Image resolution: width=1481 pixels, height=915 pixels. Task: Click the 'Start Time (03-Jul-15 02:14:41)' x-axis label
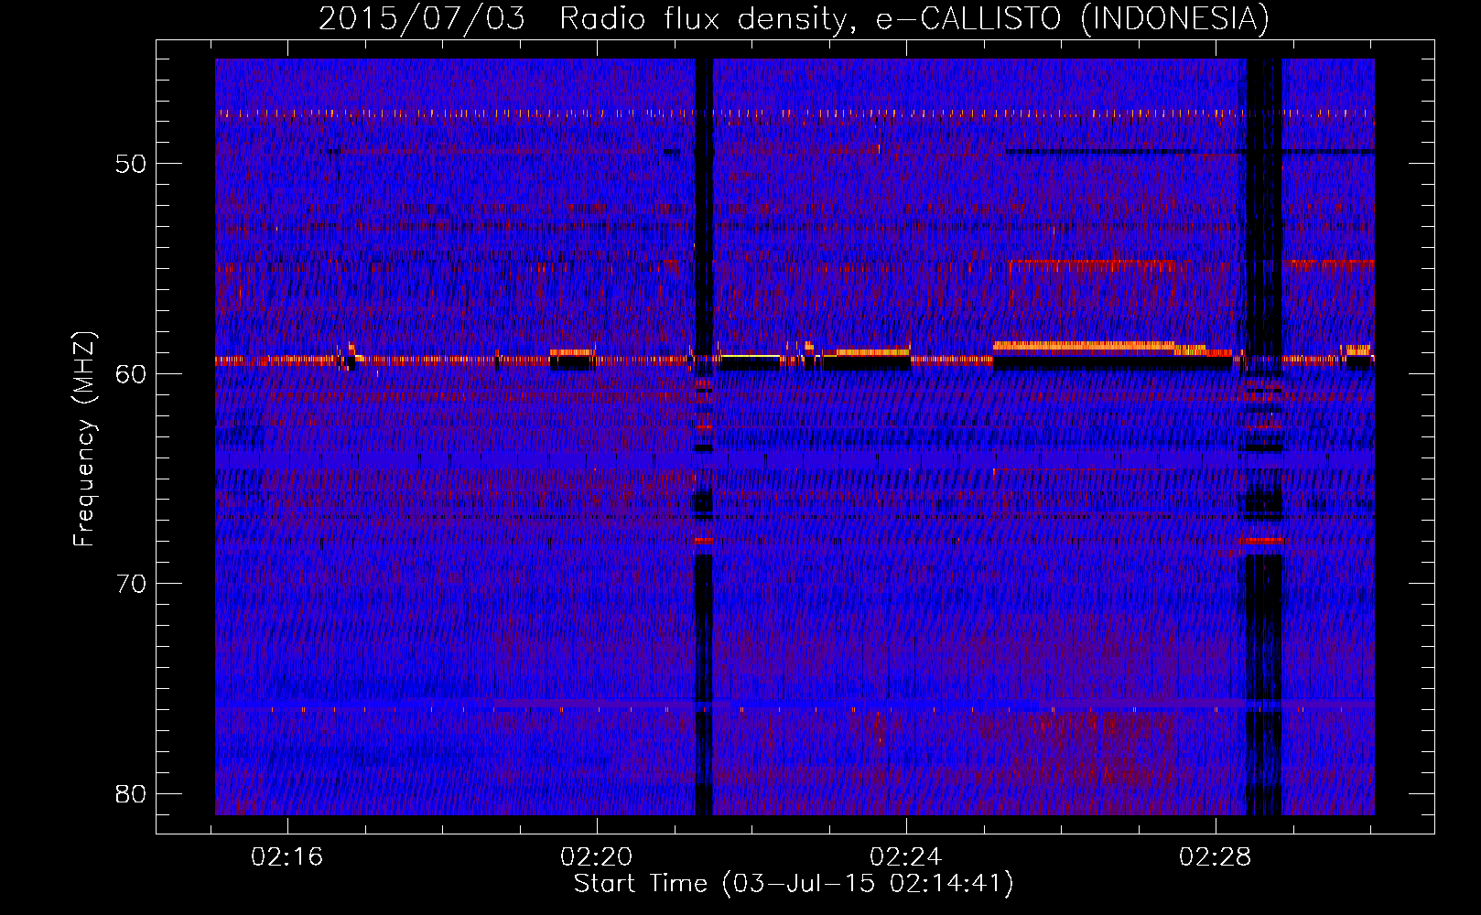coord(794,884)
